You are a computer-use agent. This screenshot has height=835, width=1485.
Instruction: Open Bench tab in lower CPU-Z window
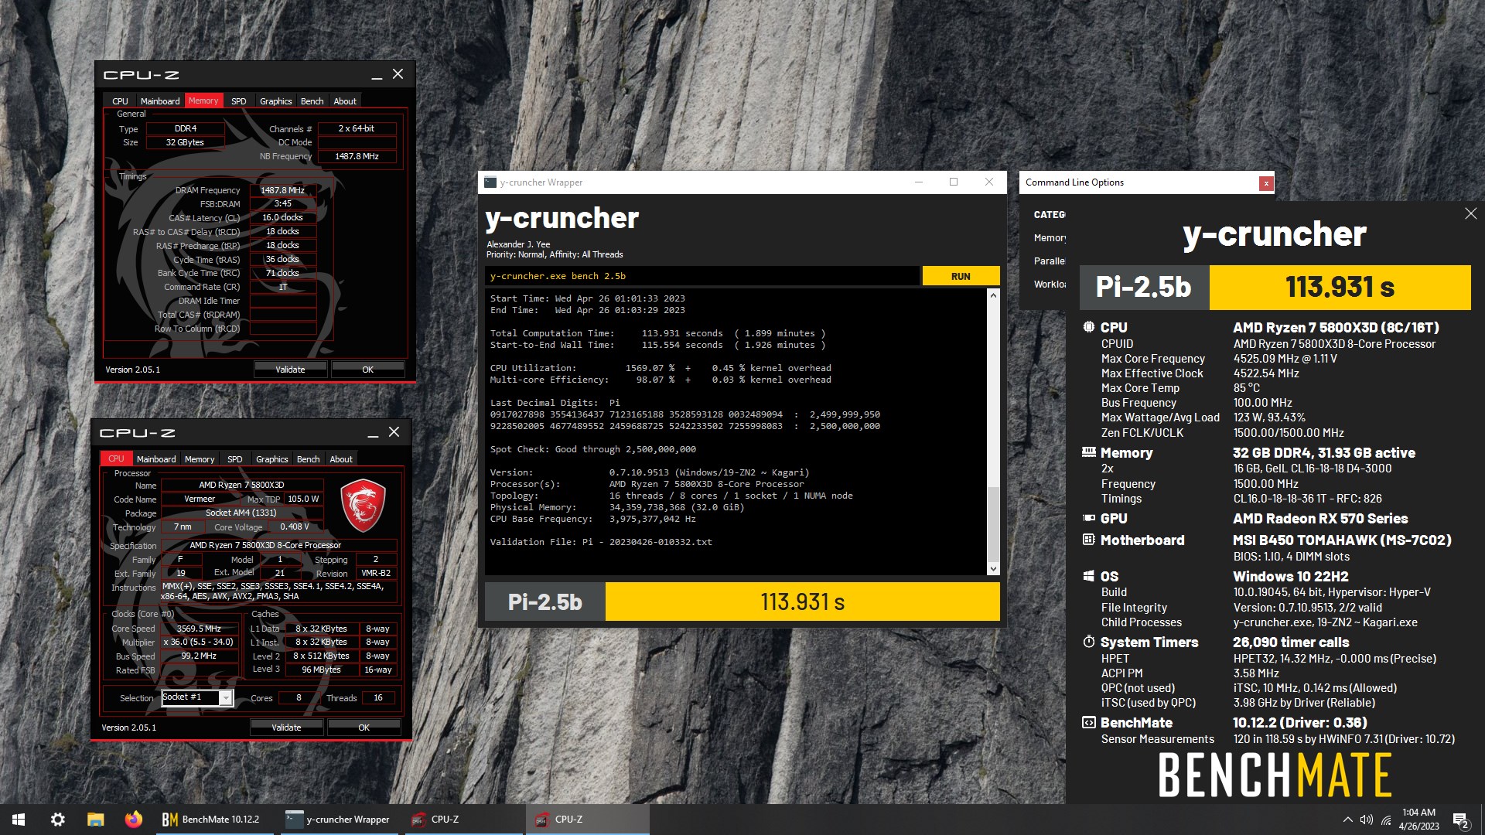[309, 459]
